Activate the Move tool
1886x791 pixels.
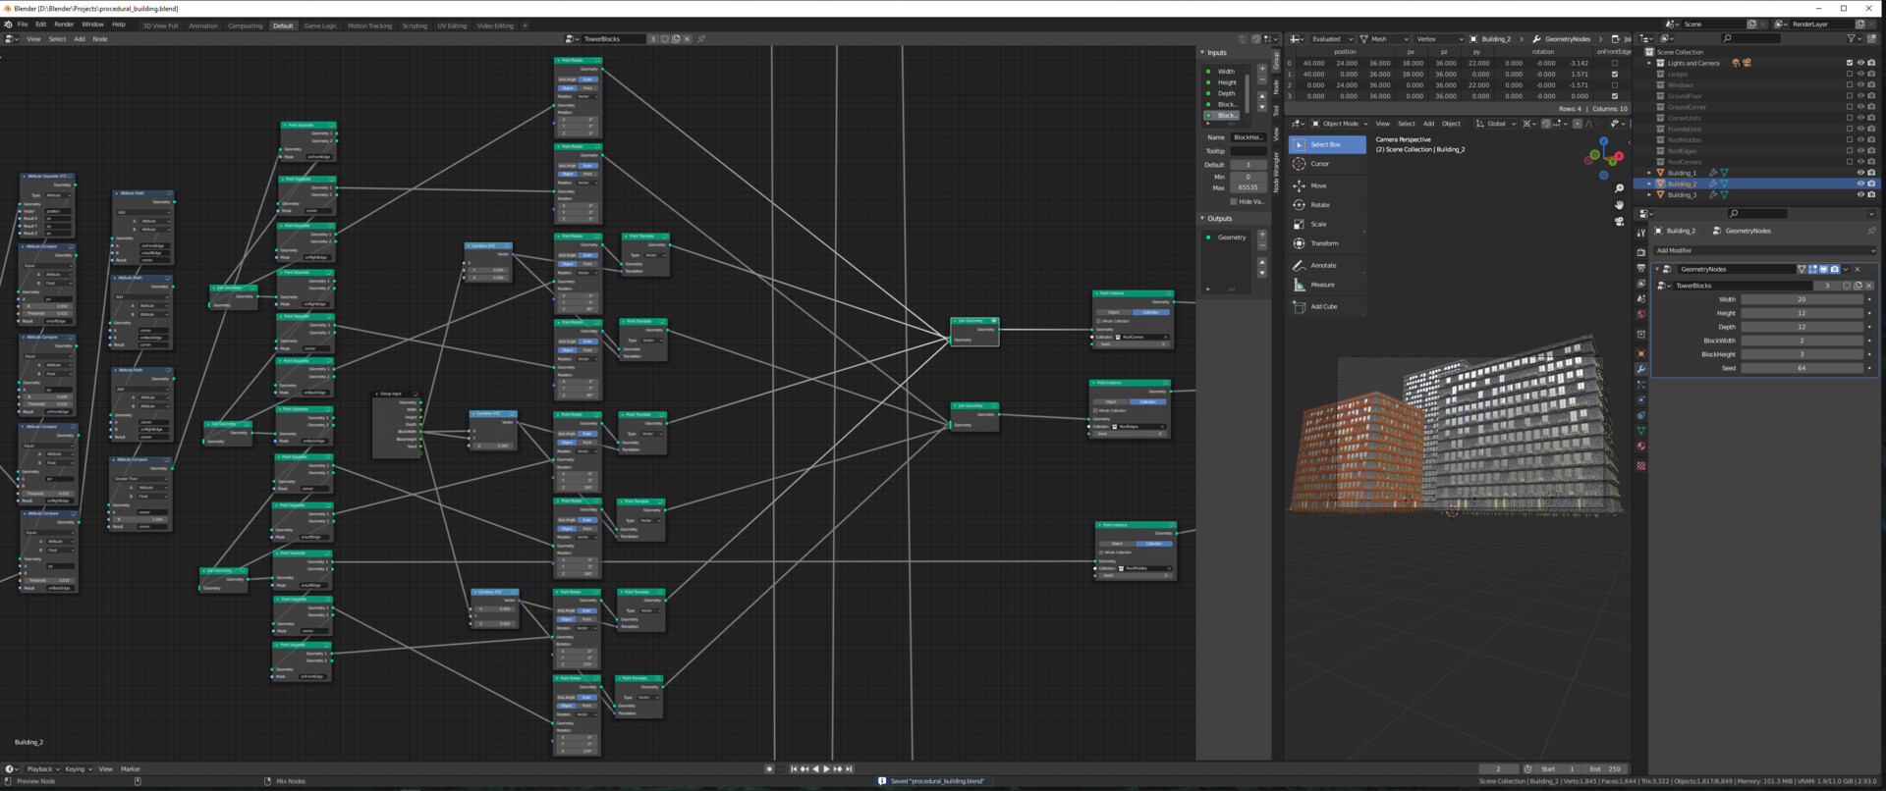1317,185
